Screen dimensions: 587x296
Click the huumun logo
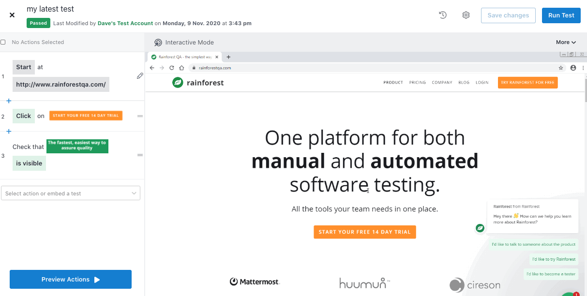365,282
